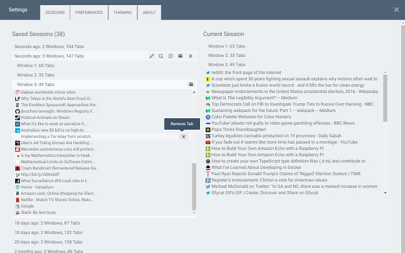Click the refresh sync session icon
405x253 pixels.
tap(170, 56)
